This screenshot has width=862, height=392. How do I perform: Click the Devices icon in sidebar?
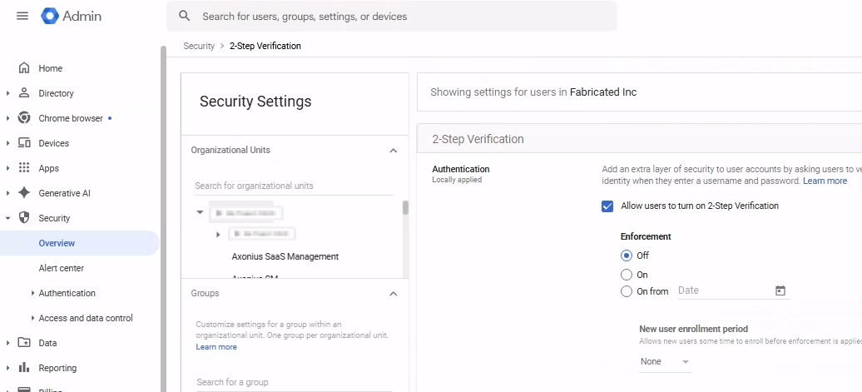click(x=24, y=143)
